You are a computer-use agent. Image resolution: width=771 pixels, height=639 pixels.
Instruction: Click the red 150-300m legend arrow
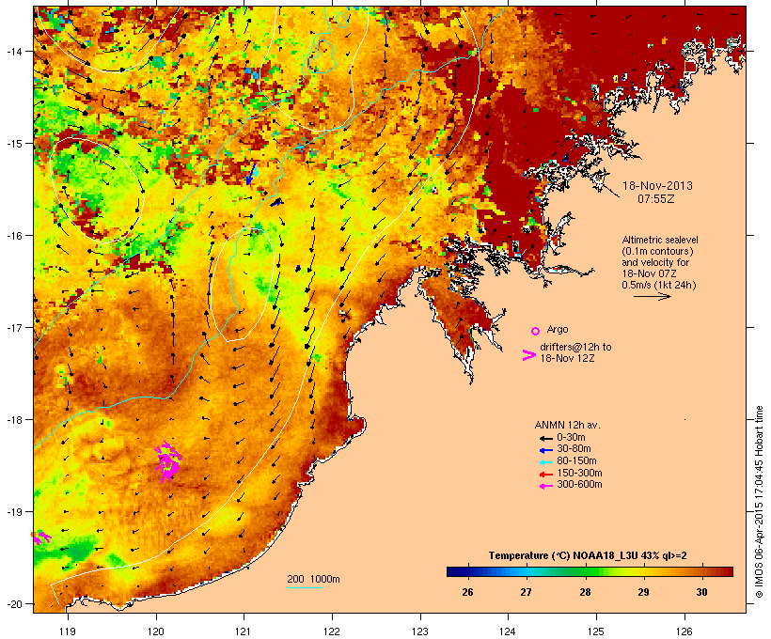coord(545,475)
